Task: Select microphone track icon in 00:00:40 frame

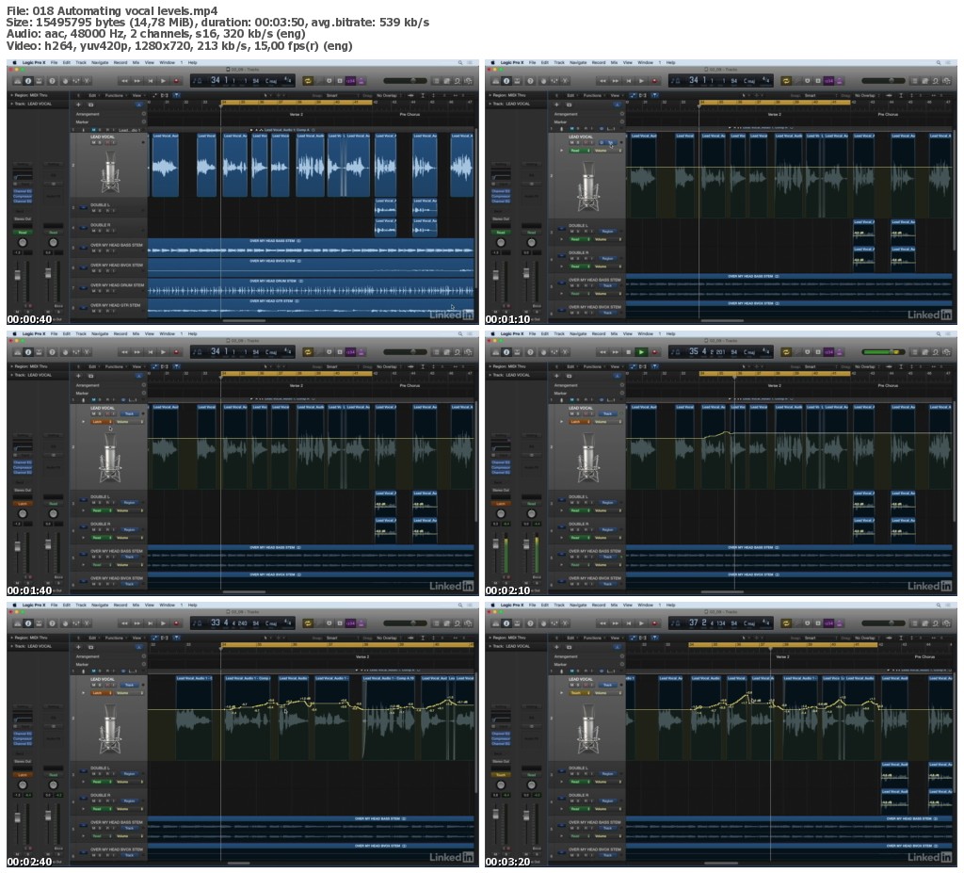Action: pyautogui.click(x=109, y=172)
